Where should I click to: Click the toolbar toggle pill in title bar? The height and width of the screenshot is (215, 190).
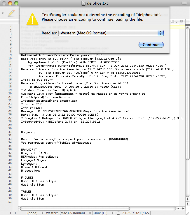184,3
